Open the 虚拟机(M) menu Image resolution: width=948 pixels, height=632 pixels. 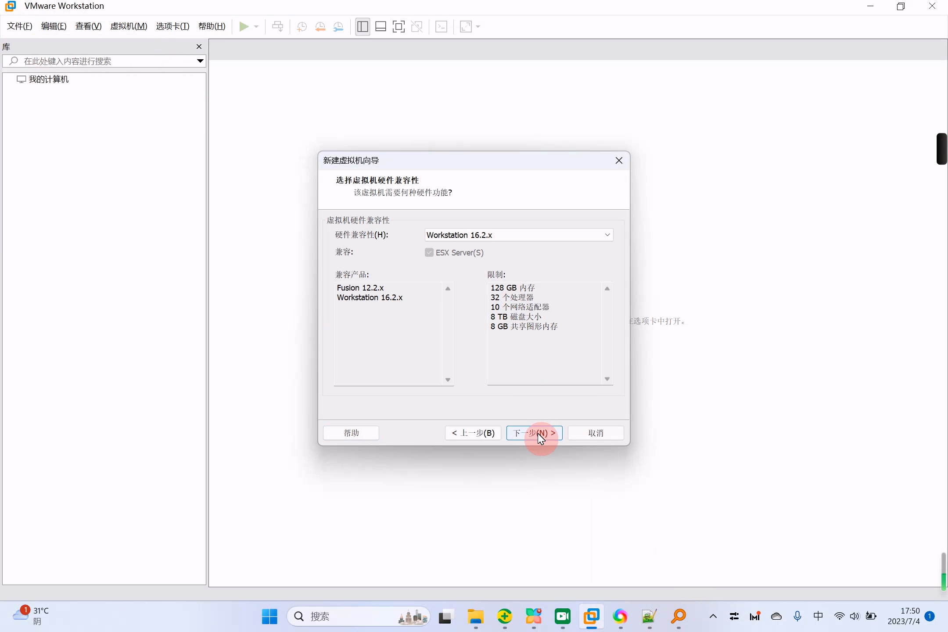pos(129,26)
